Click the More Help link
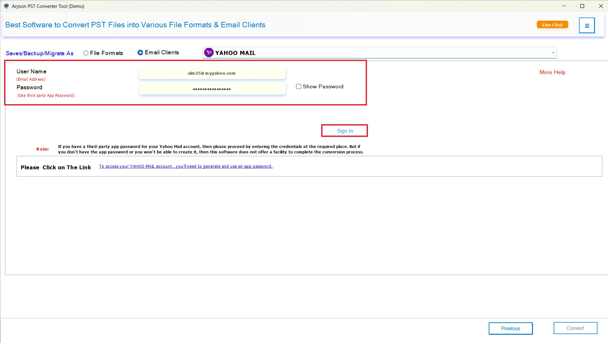 click(552, 72)
